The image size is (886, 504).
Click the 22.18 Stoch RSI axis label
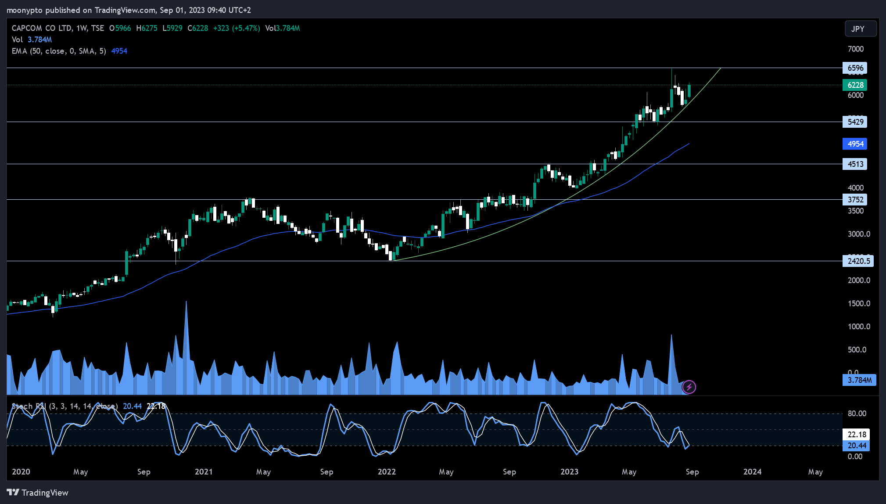[856, 435]
